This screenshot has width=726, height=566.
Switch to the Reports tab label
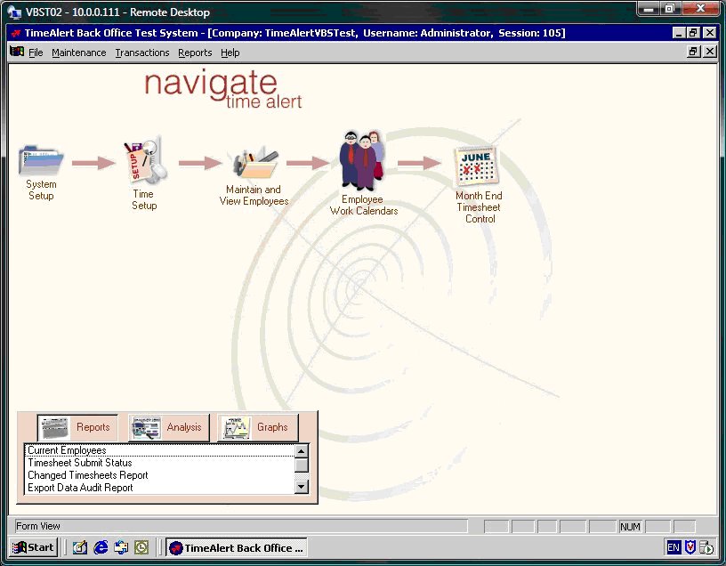click(x=93, y=427)
